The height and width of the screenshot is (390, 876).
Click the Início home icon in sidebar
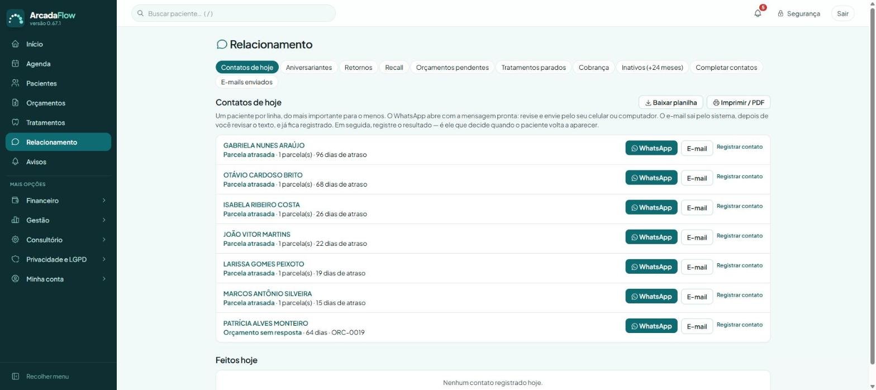coord(16,44)
